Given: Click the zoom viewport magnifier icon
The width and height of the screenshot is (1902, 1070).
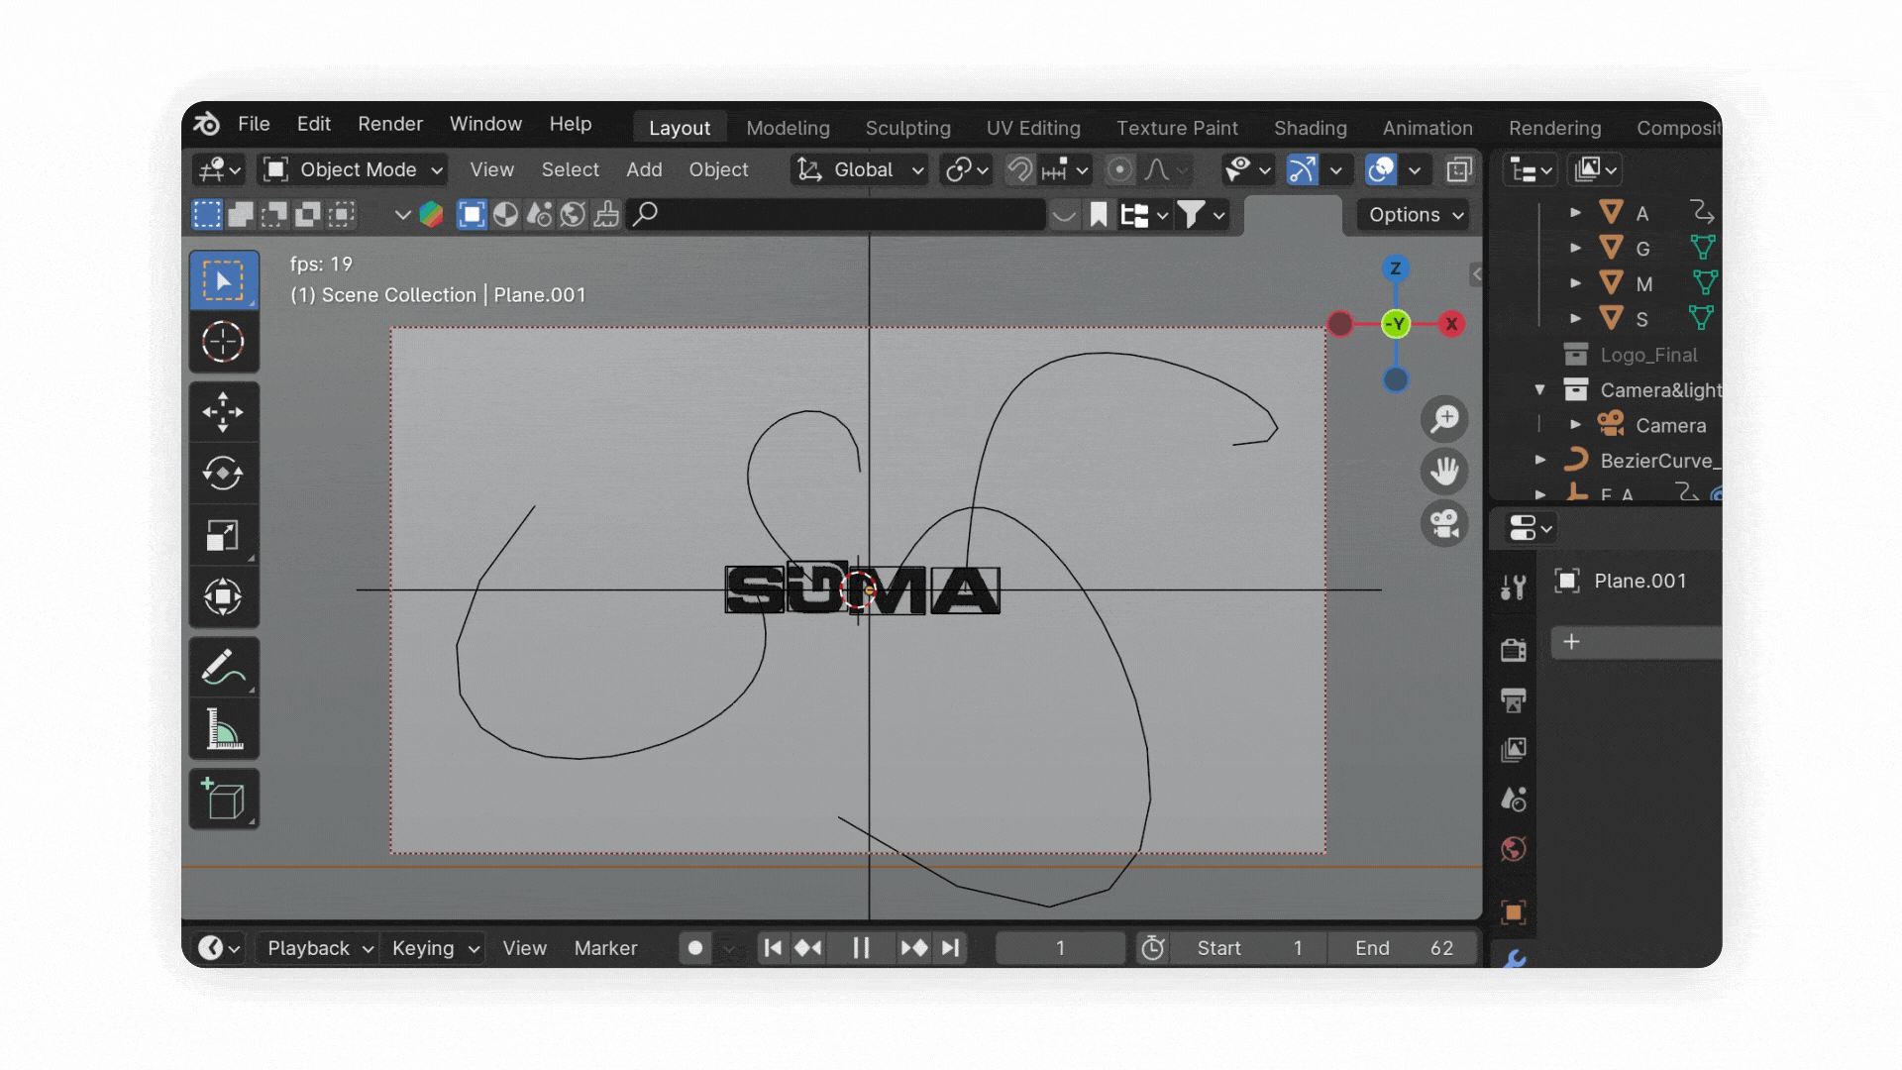Looking at the screenshot, I should click(1444, 418).
